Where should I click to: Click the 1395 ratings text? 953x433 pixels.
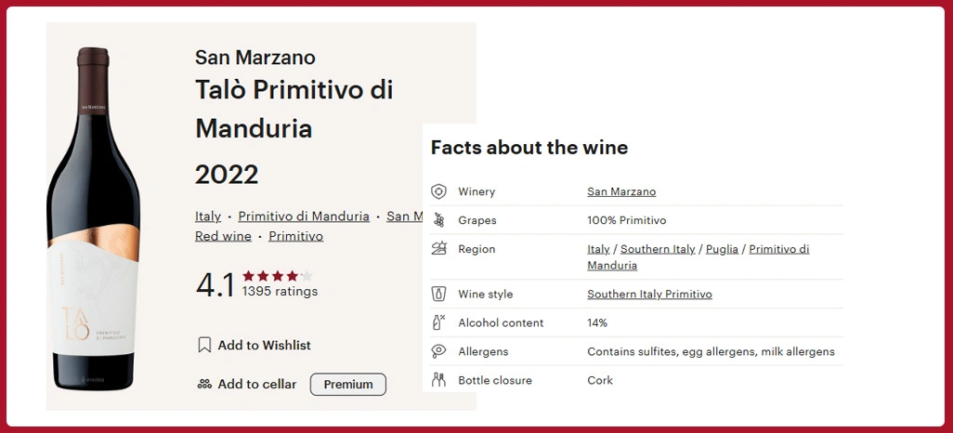click(x=280, y=292)
